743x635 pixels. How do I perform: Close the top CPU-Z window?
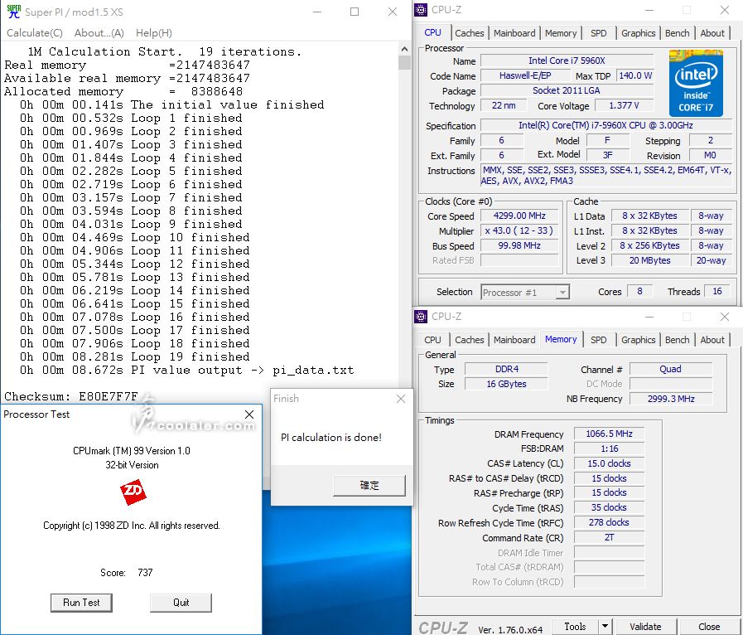click(725, 9)
